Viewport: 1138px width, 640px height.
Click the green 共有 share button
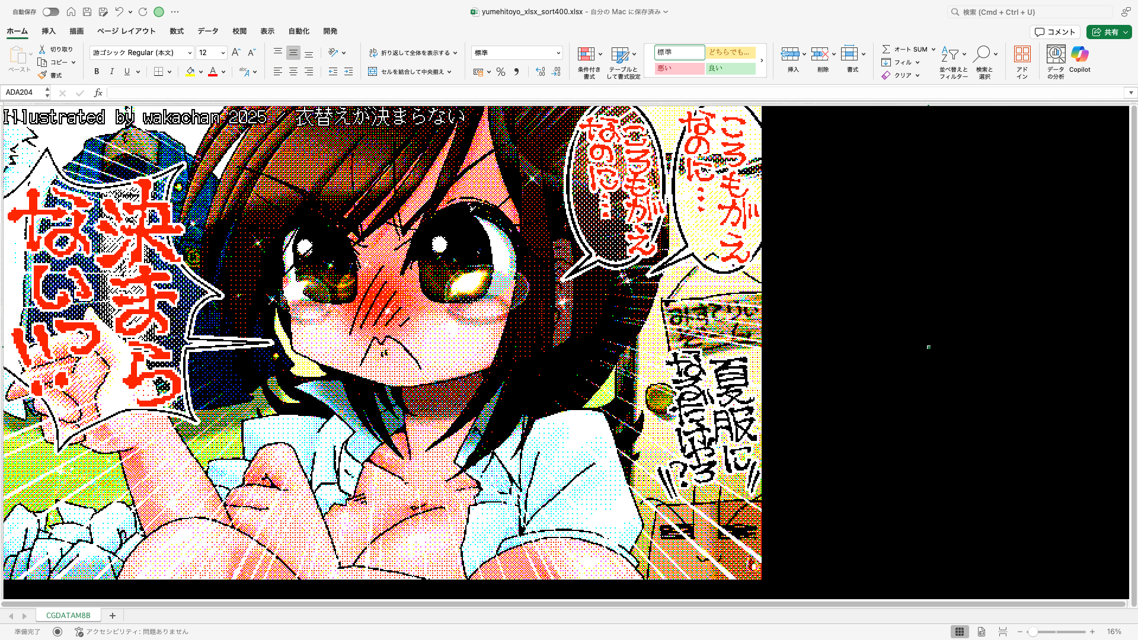pyautogui.click(x=1109, y=32)
